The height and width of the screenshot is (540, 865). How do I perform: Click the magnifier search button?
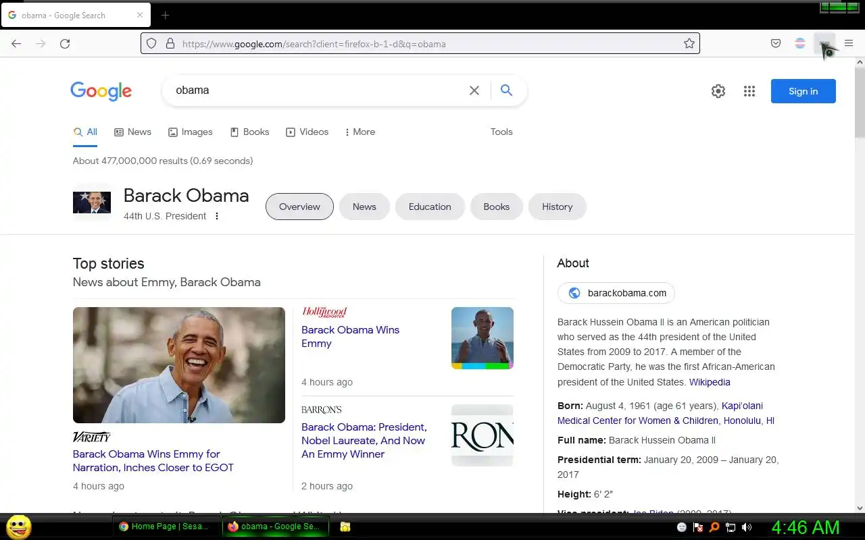[x=506, y=90]
